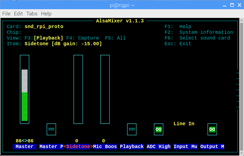Click the F2 System information hint

pos(199,32)
